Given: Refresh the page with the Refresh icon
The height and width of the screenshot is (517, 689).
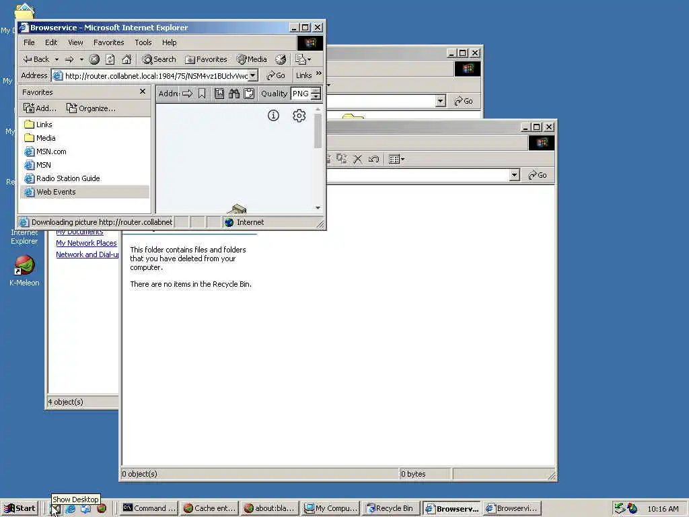Looking at the screenshot, I should point(110,59).
